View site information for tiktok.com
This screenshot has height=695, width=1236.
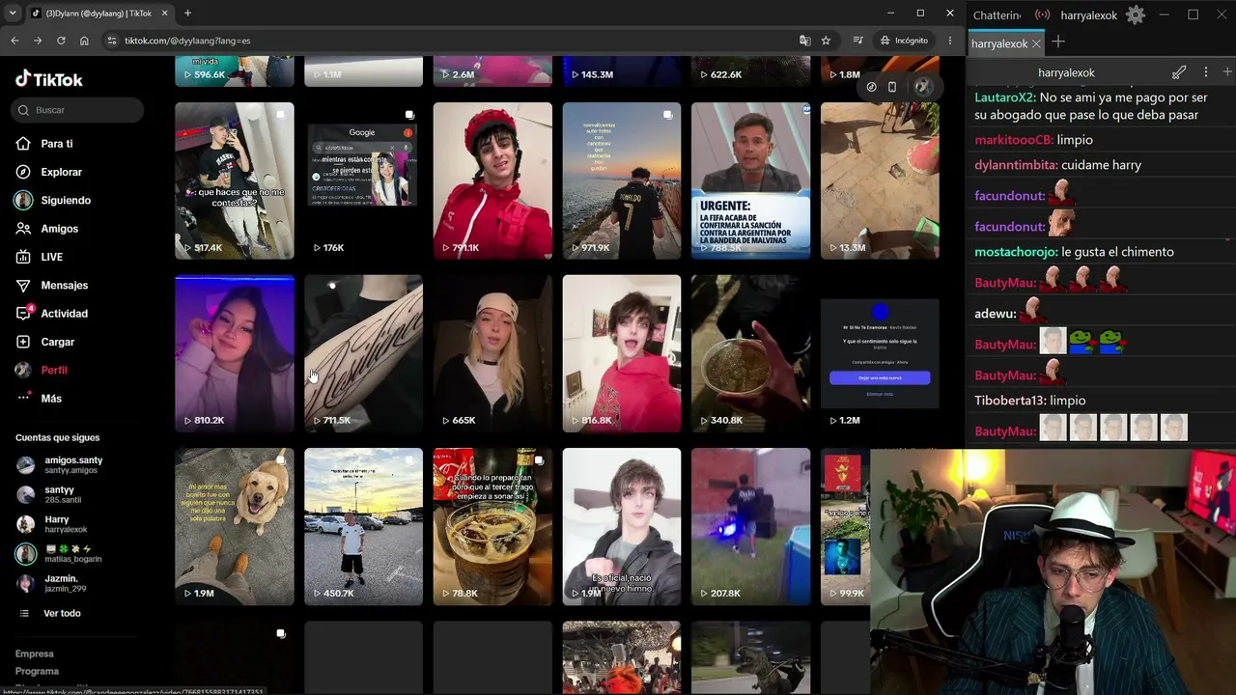112,41
